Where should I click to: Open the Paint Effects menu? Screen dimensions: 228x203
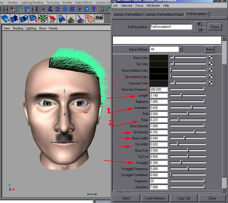point(84,3)
